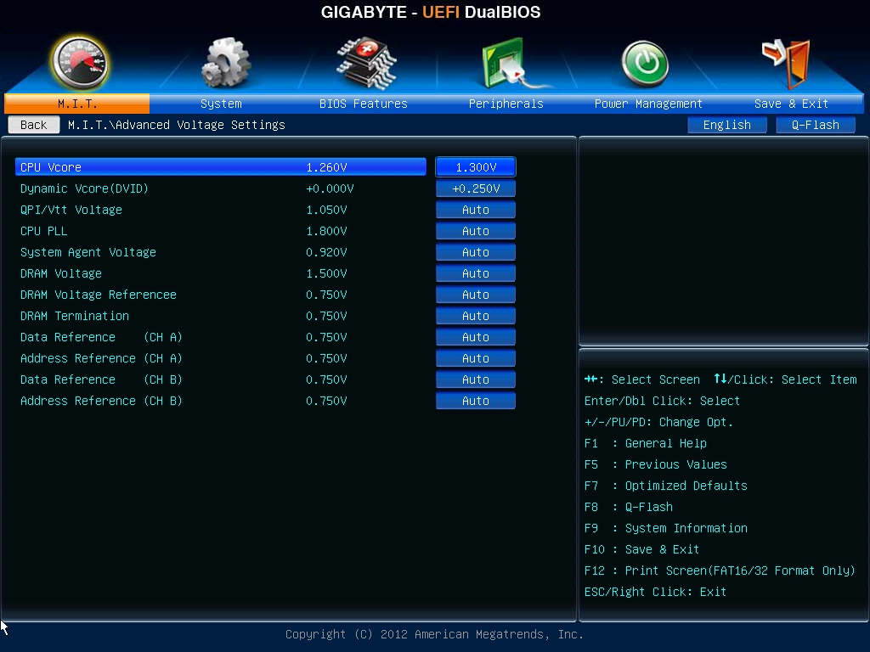The height and width of the screenshot is (652, 870).
Task: Click the F1 General Help line
Action: (646, 443)
